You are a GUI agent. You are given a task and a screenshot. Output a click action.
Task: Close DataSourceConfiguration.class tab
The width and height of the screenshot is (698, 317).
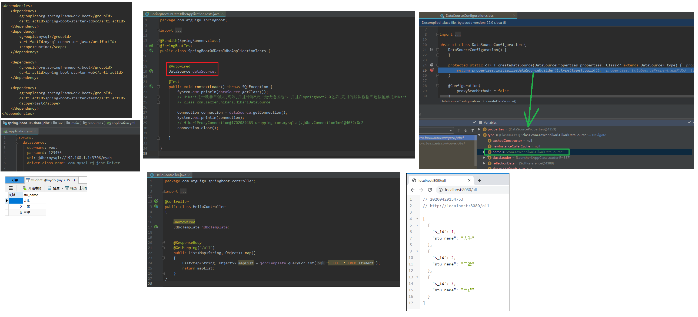click(514, 15)
